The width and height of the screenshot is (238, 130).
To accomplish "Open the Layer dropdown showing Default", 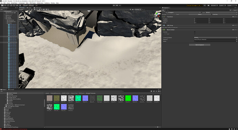I will pos(221,12).
